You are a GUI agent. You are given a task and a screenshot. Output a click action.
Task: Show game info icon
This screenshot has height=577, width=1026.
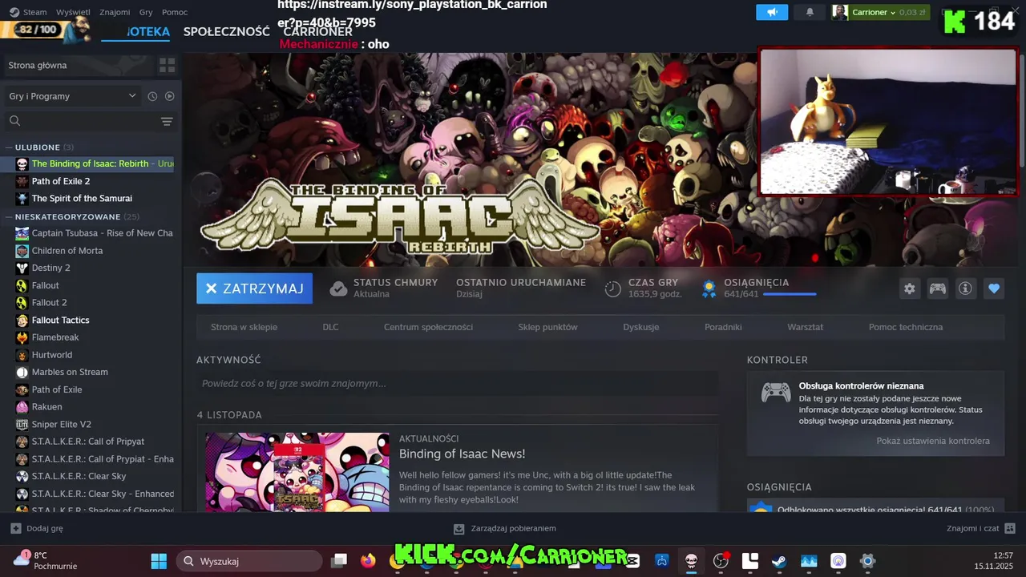[965, 288]
